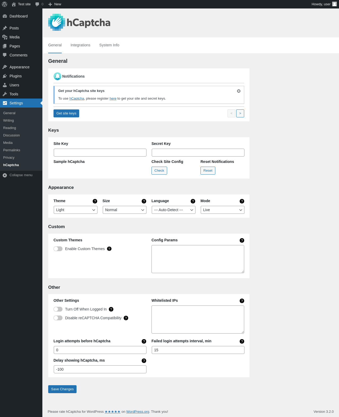Click the Reset notifications button
Viewport: 339px width, 417px height.
pyautogui.click(x=208, y=171)
